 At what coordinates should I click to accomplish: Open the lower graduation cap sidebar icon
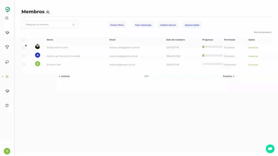7,91
